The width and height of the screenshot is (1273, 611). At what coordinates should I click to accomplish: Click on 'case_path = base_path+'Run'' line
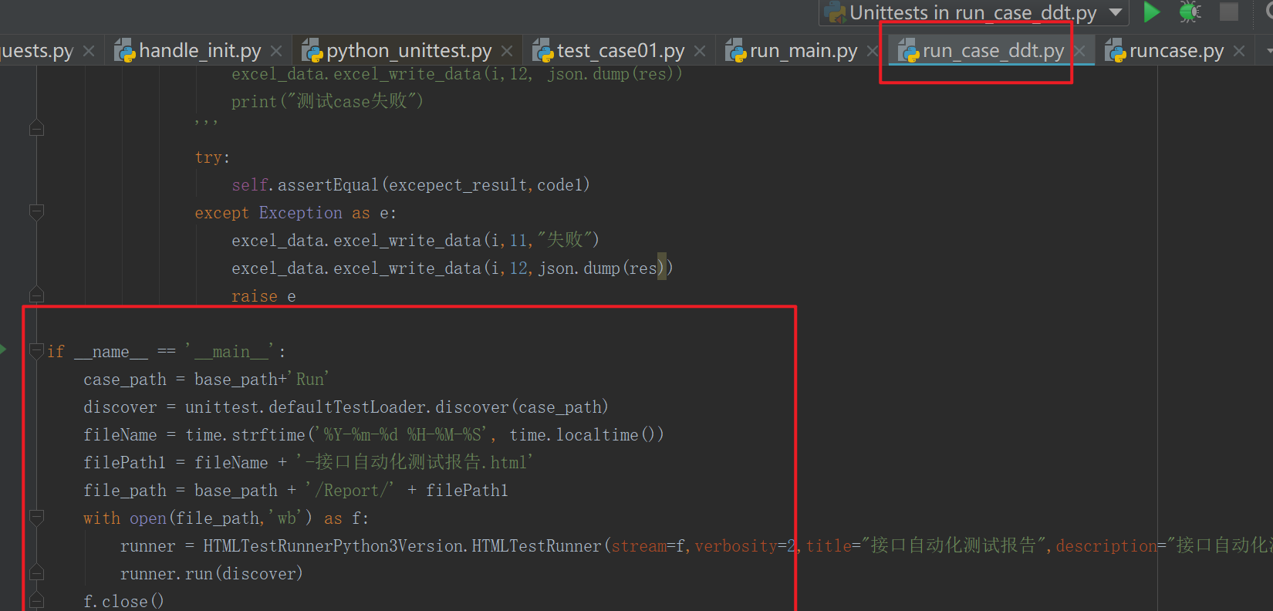tap(206, 380)
